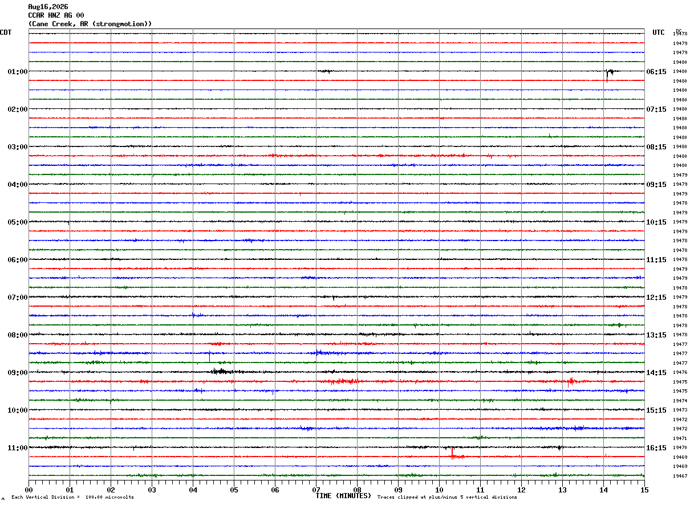The height and width of the screenshot is (505, 690).
Task: Click the 07 minute tick label
Action: (x=316, y=490)
